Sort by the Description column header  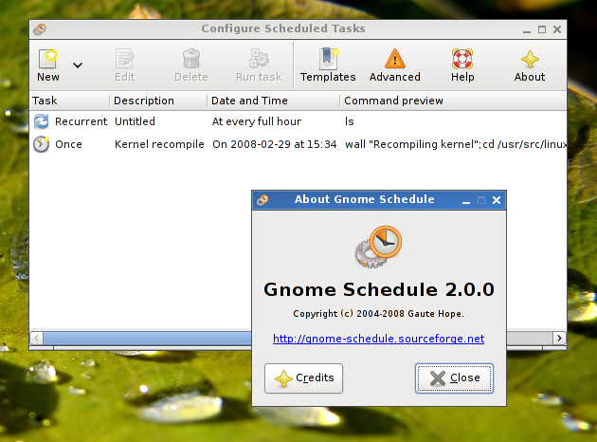tap(158, 101)
